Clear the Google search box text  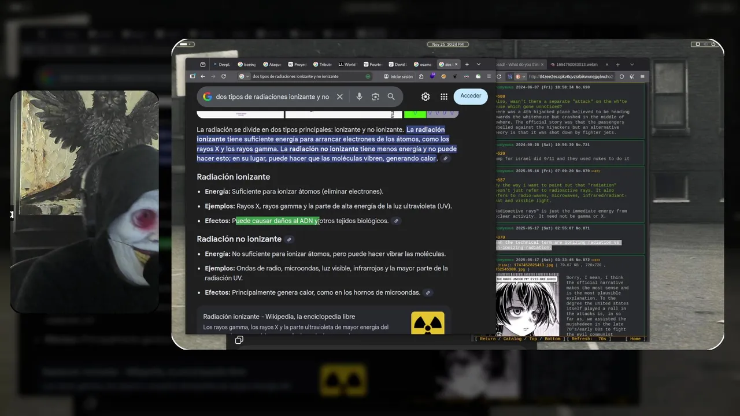(x=340, y=96)
